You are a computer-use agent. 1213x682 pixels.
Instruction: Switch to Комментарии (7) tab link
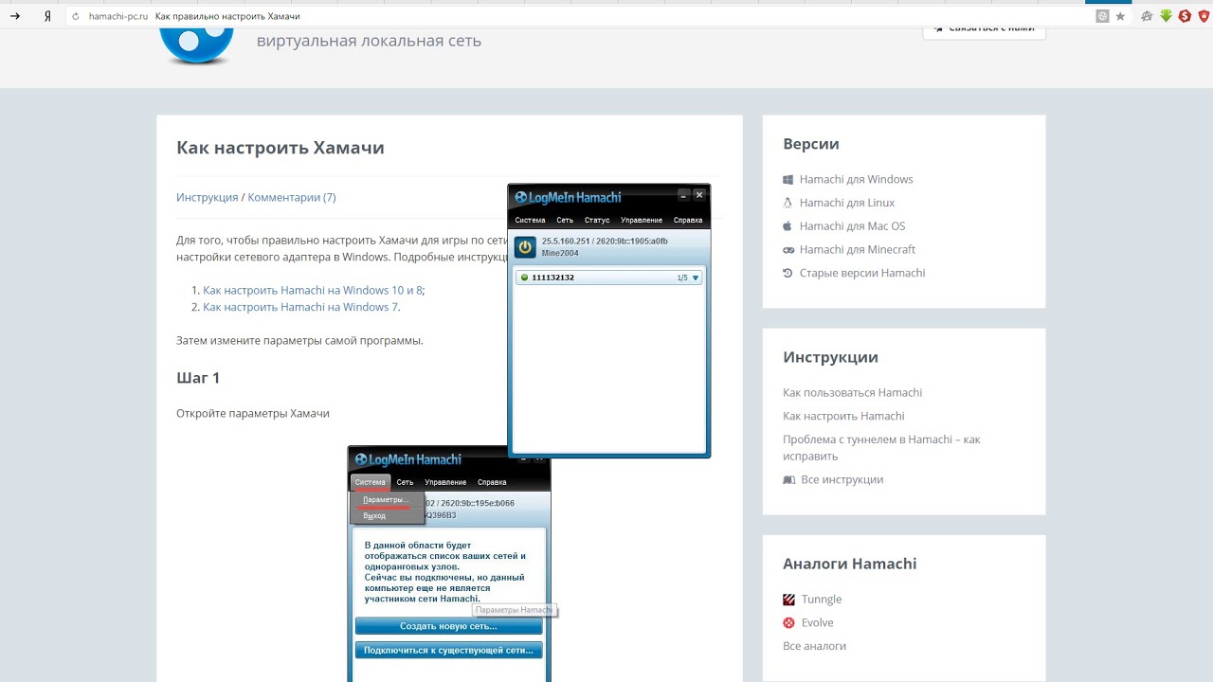click(292, 197)
